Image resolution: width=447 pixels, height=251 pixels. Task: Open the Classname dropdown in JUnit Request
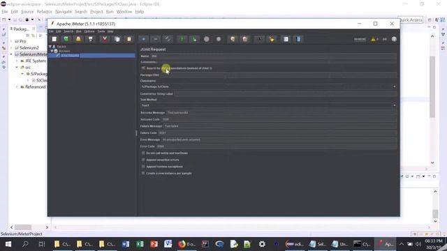394,86
